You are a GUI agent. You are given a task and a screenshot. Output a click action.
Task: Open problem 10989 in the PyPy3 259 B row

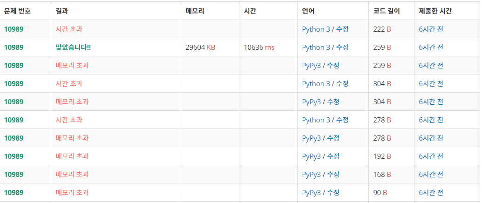(x=14, y=65)
